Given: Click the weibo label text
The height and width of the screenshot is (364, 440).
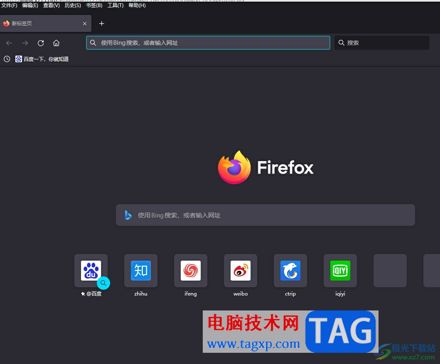Looking at the screenshot, I should coord(241,294).
